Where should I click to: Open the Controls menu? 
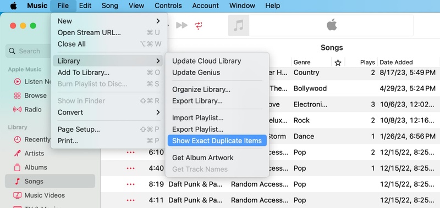[168, 5]
